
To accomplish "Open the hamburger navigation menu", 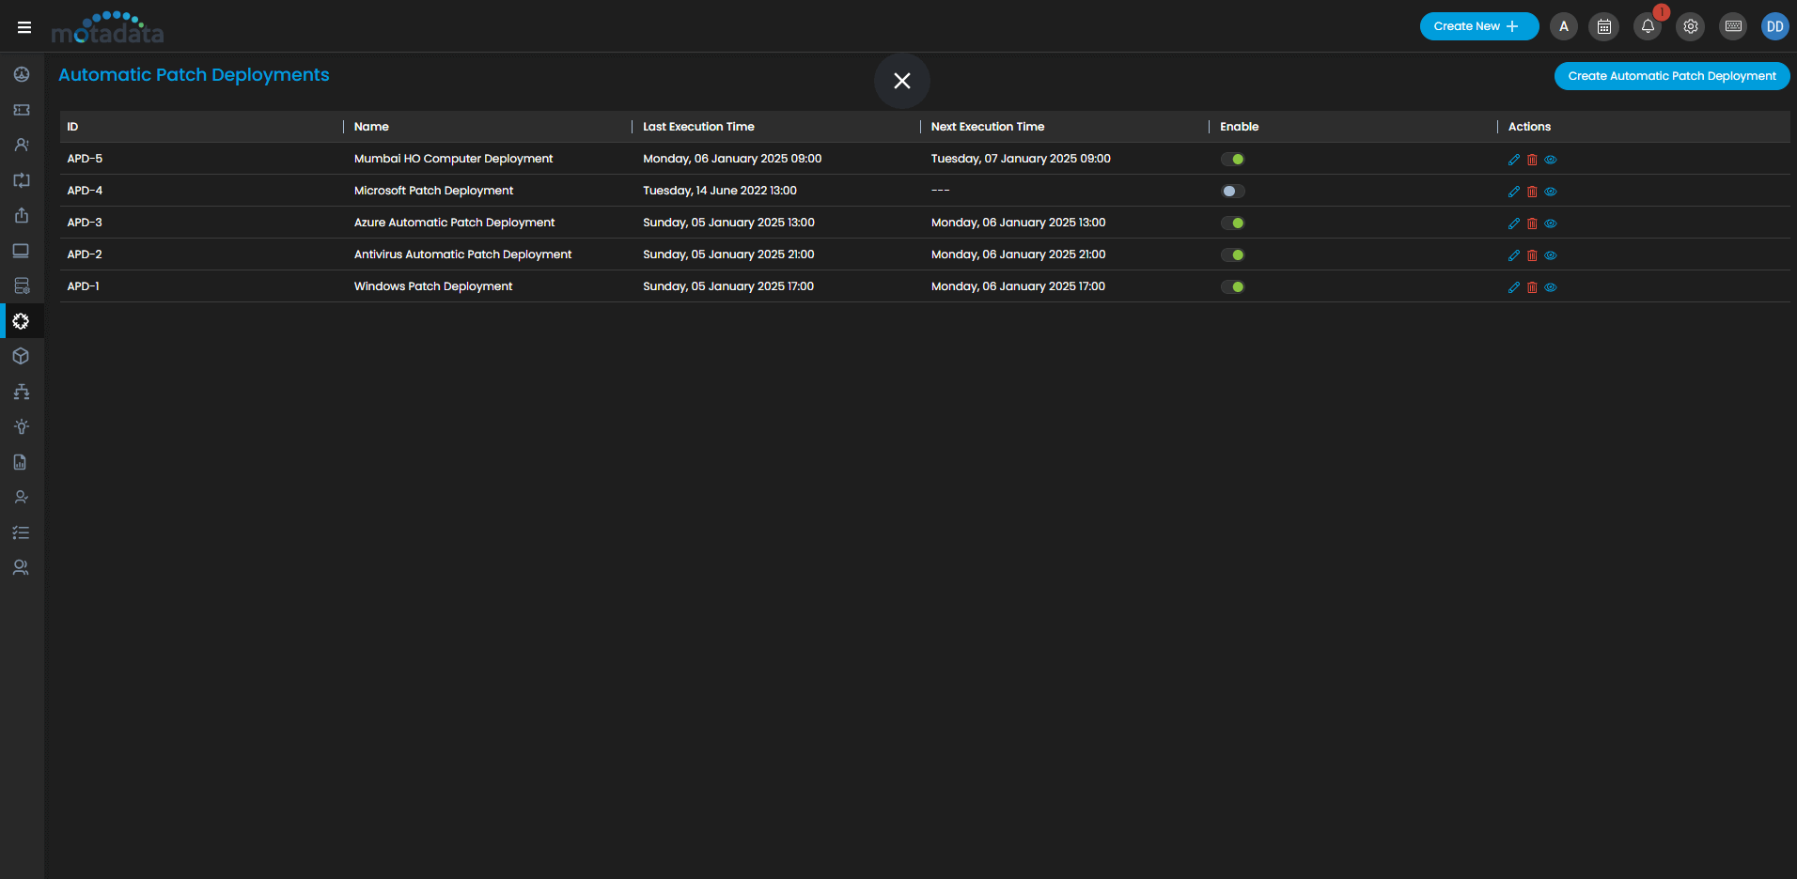I will 24,27.
